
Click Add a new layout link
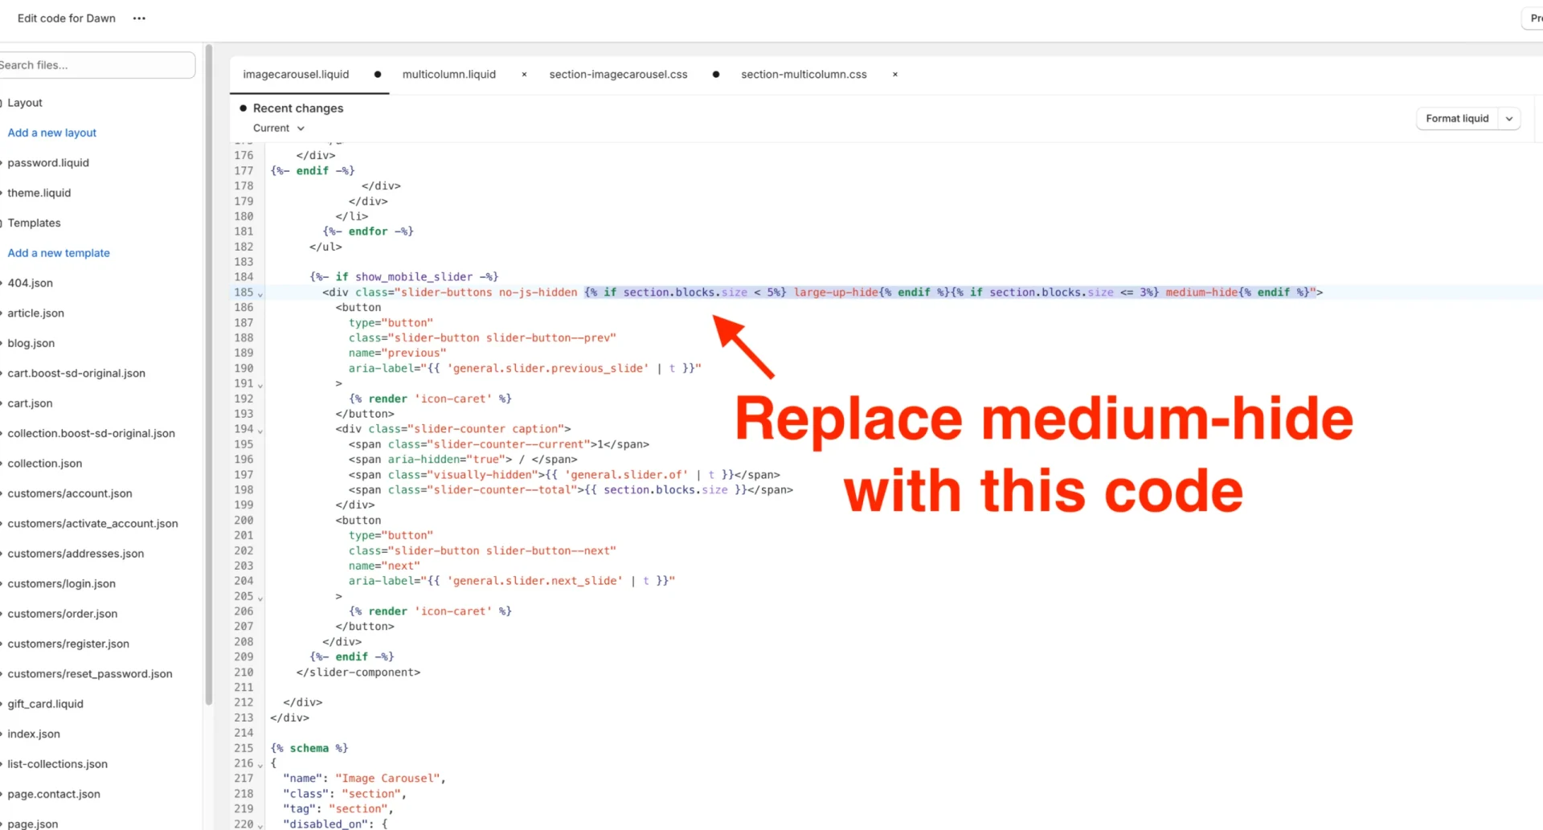click(x=52, y=133)
